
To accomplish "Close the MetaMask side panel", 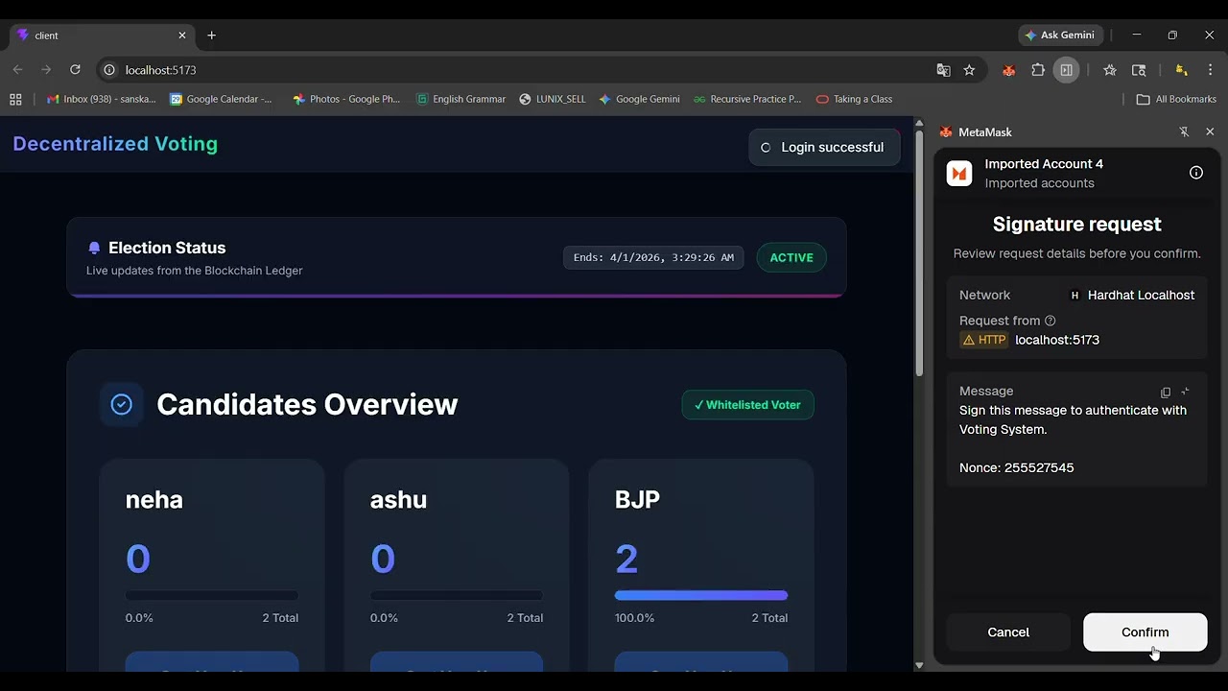I will (1210, 132).
